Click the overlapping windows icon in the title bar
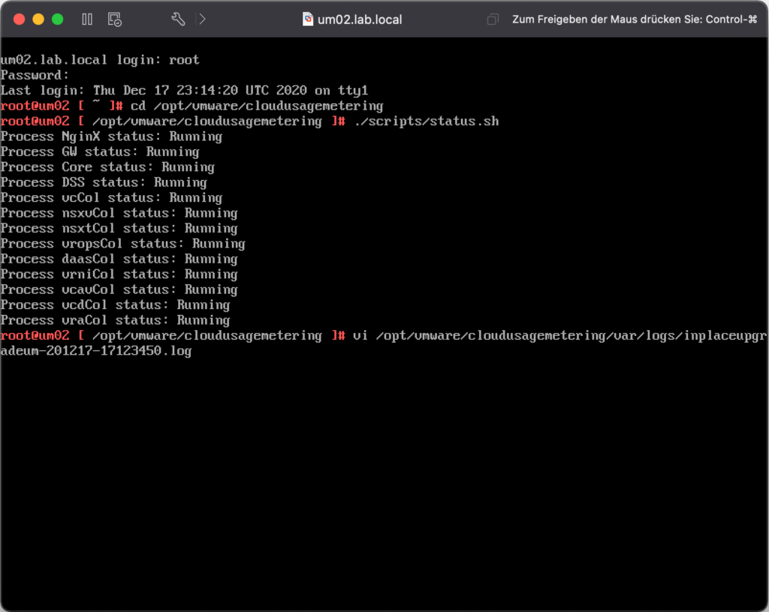Viewport: 769px width, 612px height. (493, 19)
